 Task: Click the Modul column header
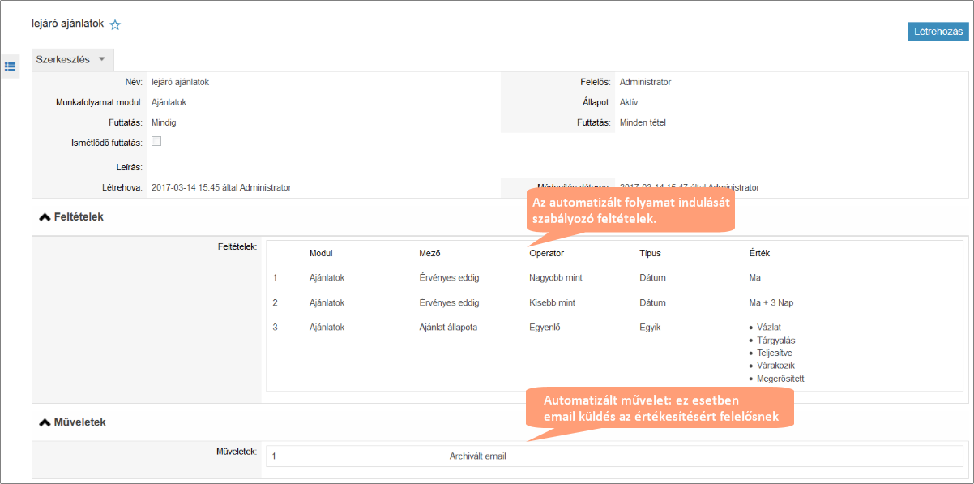click(321, 253)
